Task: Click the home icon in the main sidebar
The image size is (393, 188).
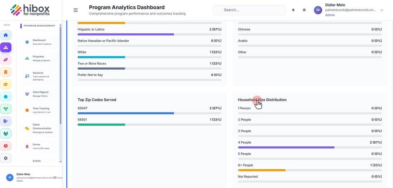Action: coord(5,35)
